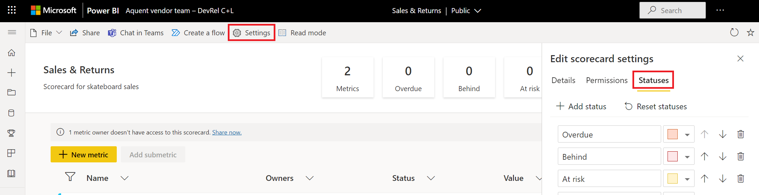Move the Behind status up
Image resolution: width=759 pixels, height=195 pixels.
pos(704,156)
